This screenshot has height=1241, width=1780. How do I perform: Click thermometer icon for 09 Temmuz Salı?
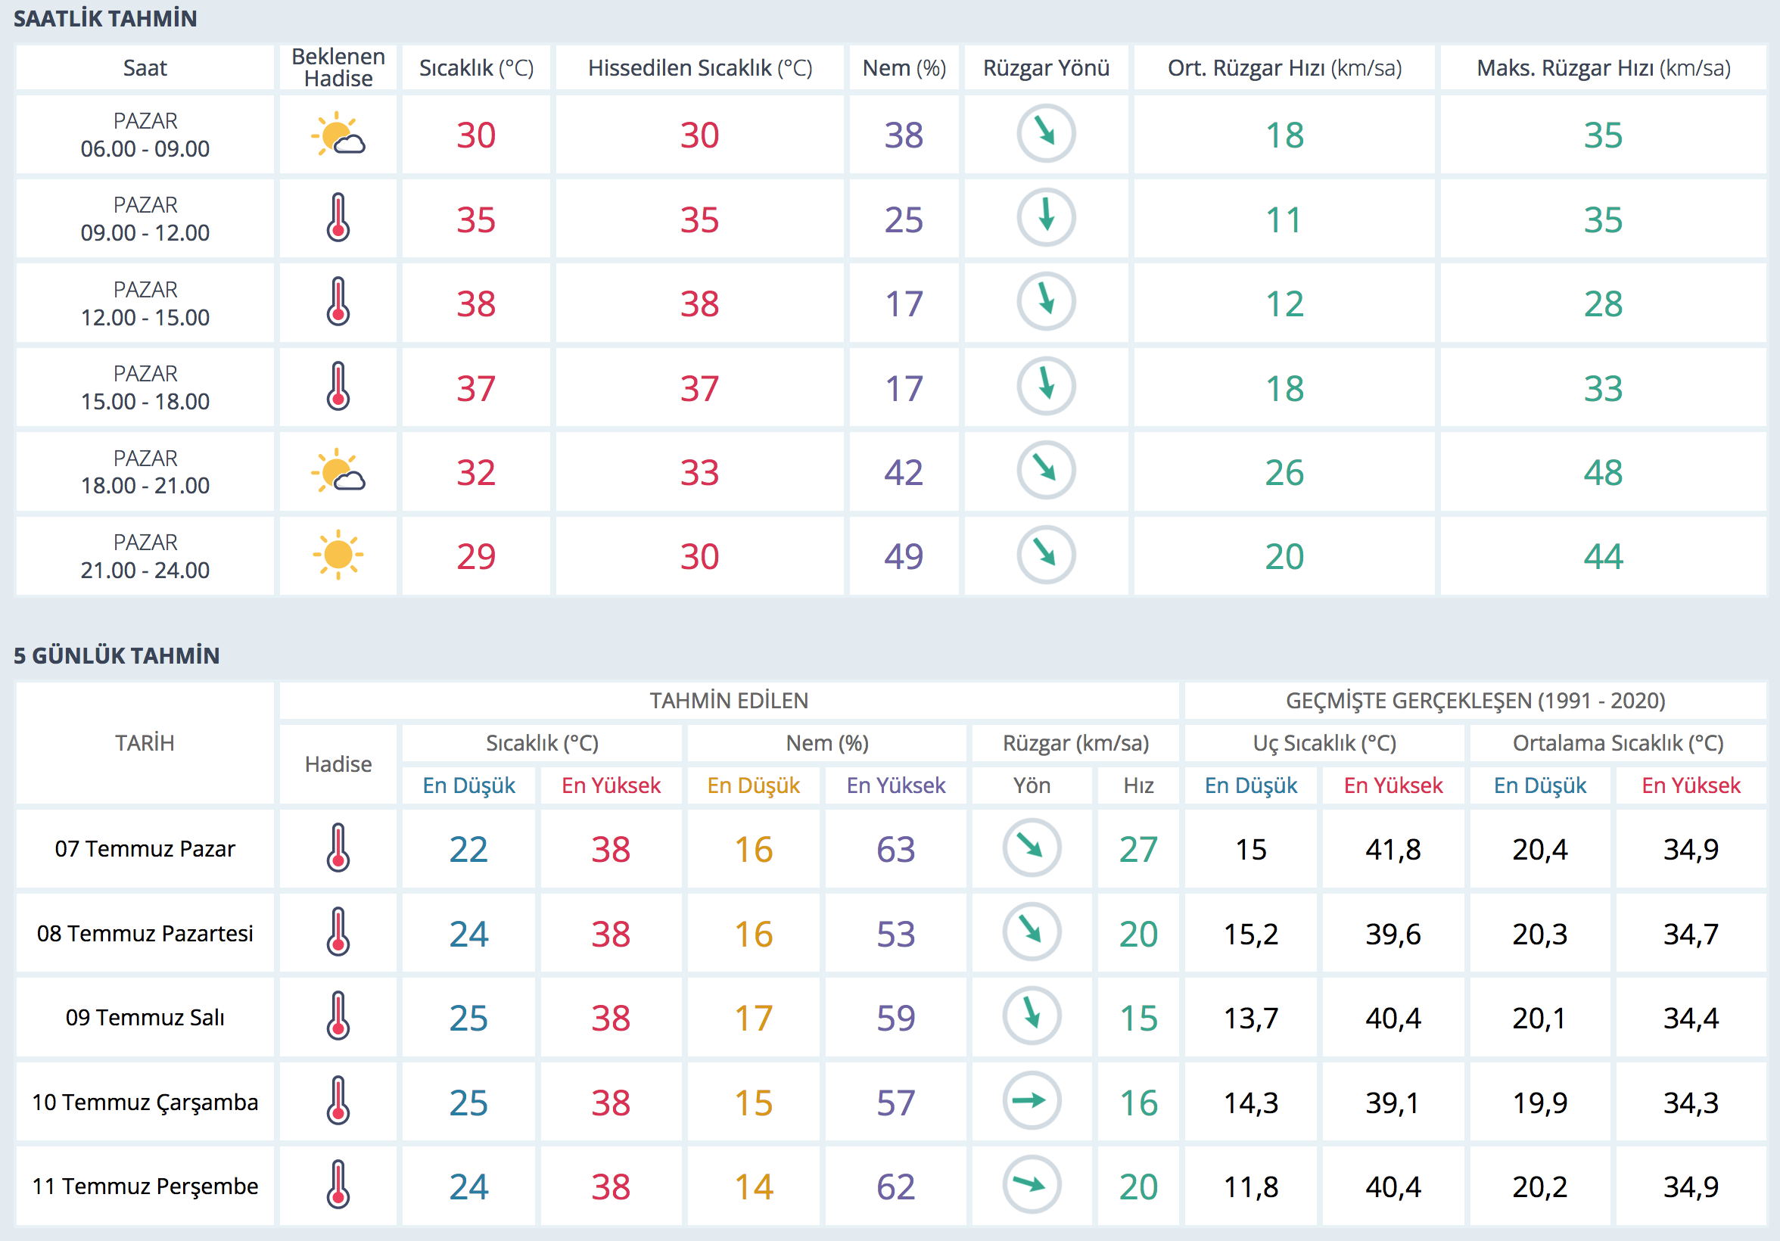[x=338, y=1016]
